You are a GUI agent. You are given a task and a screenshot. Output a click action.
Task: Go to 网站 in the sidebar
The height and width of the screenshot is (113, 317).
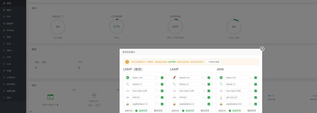tap(13, 10)
